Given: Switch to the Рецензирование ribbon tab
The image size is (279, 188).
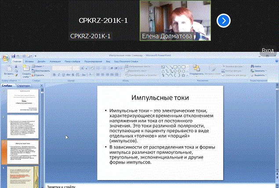Looking at the screenshot, I should [x=93, y=61].
